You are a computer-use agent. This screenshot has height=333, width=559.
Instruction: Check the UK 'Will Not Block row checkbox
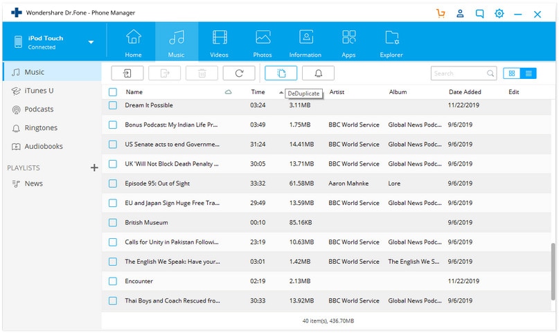pyautogui.click(x=113, y=164)
